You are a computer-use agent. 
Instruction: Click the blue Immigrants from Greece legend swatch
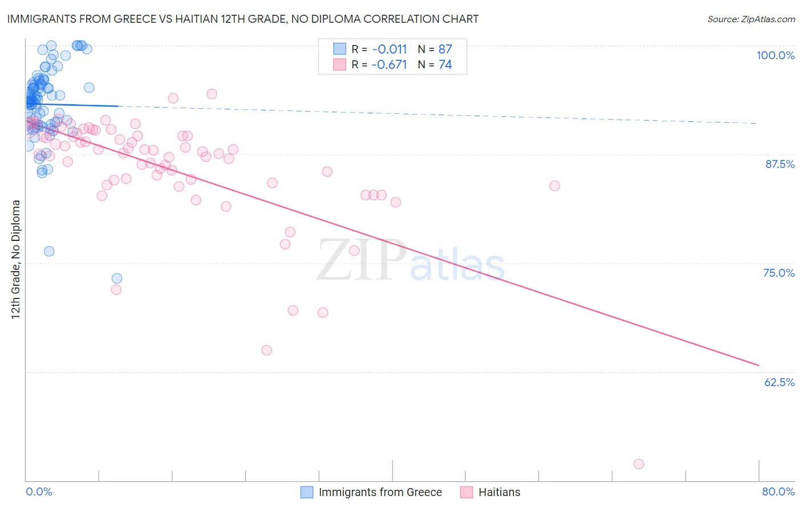point(307,492)
